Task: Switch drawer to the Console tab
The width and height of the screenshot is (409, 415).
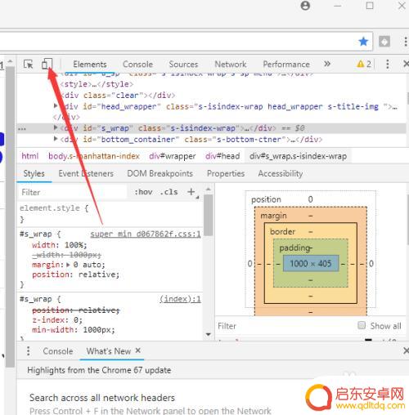Action: click(x=58, y=351)
